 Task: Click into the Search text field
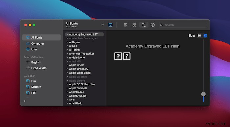[x=183, y=25]
